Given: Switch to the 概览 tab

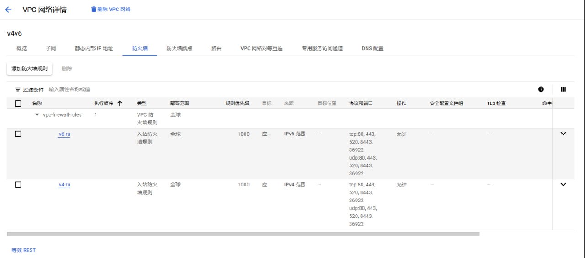Looking at the screenshot, I should 21,48.
